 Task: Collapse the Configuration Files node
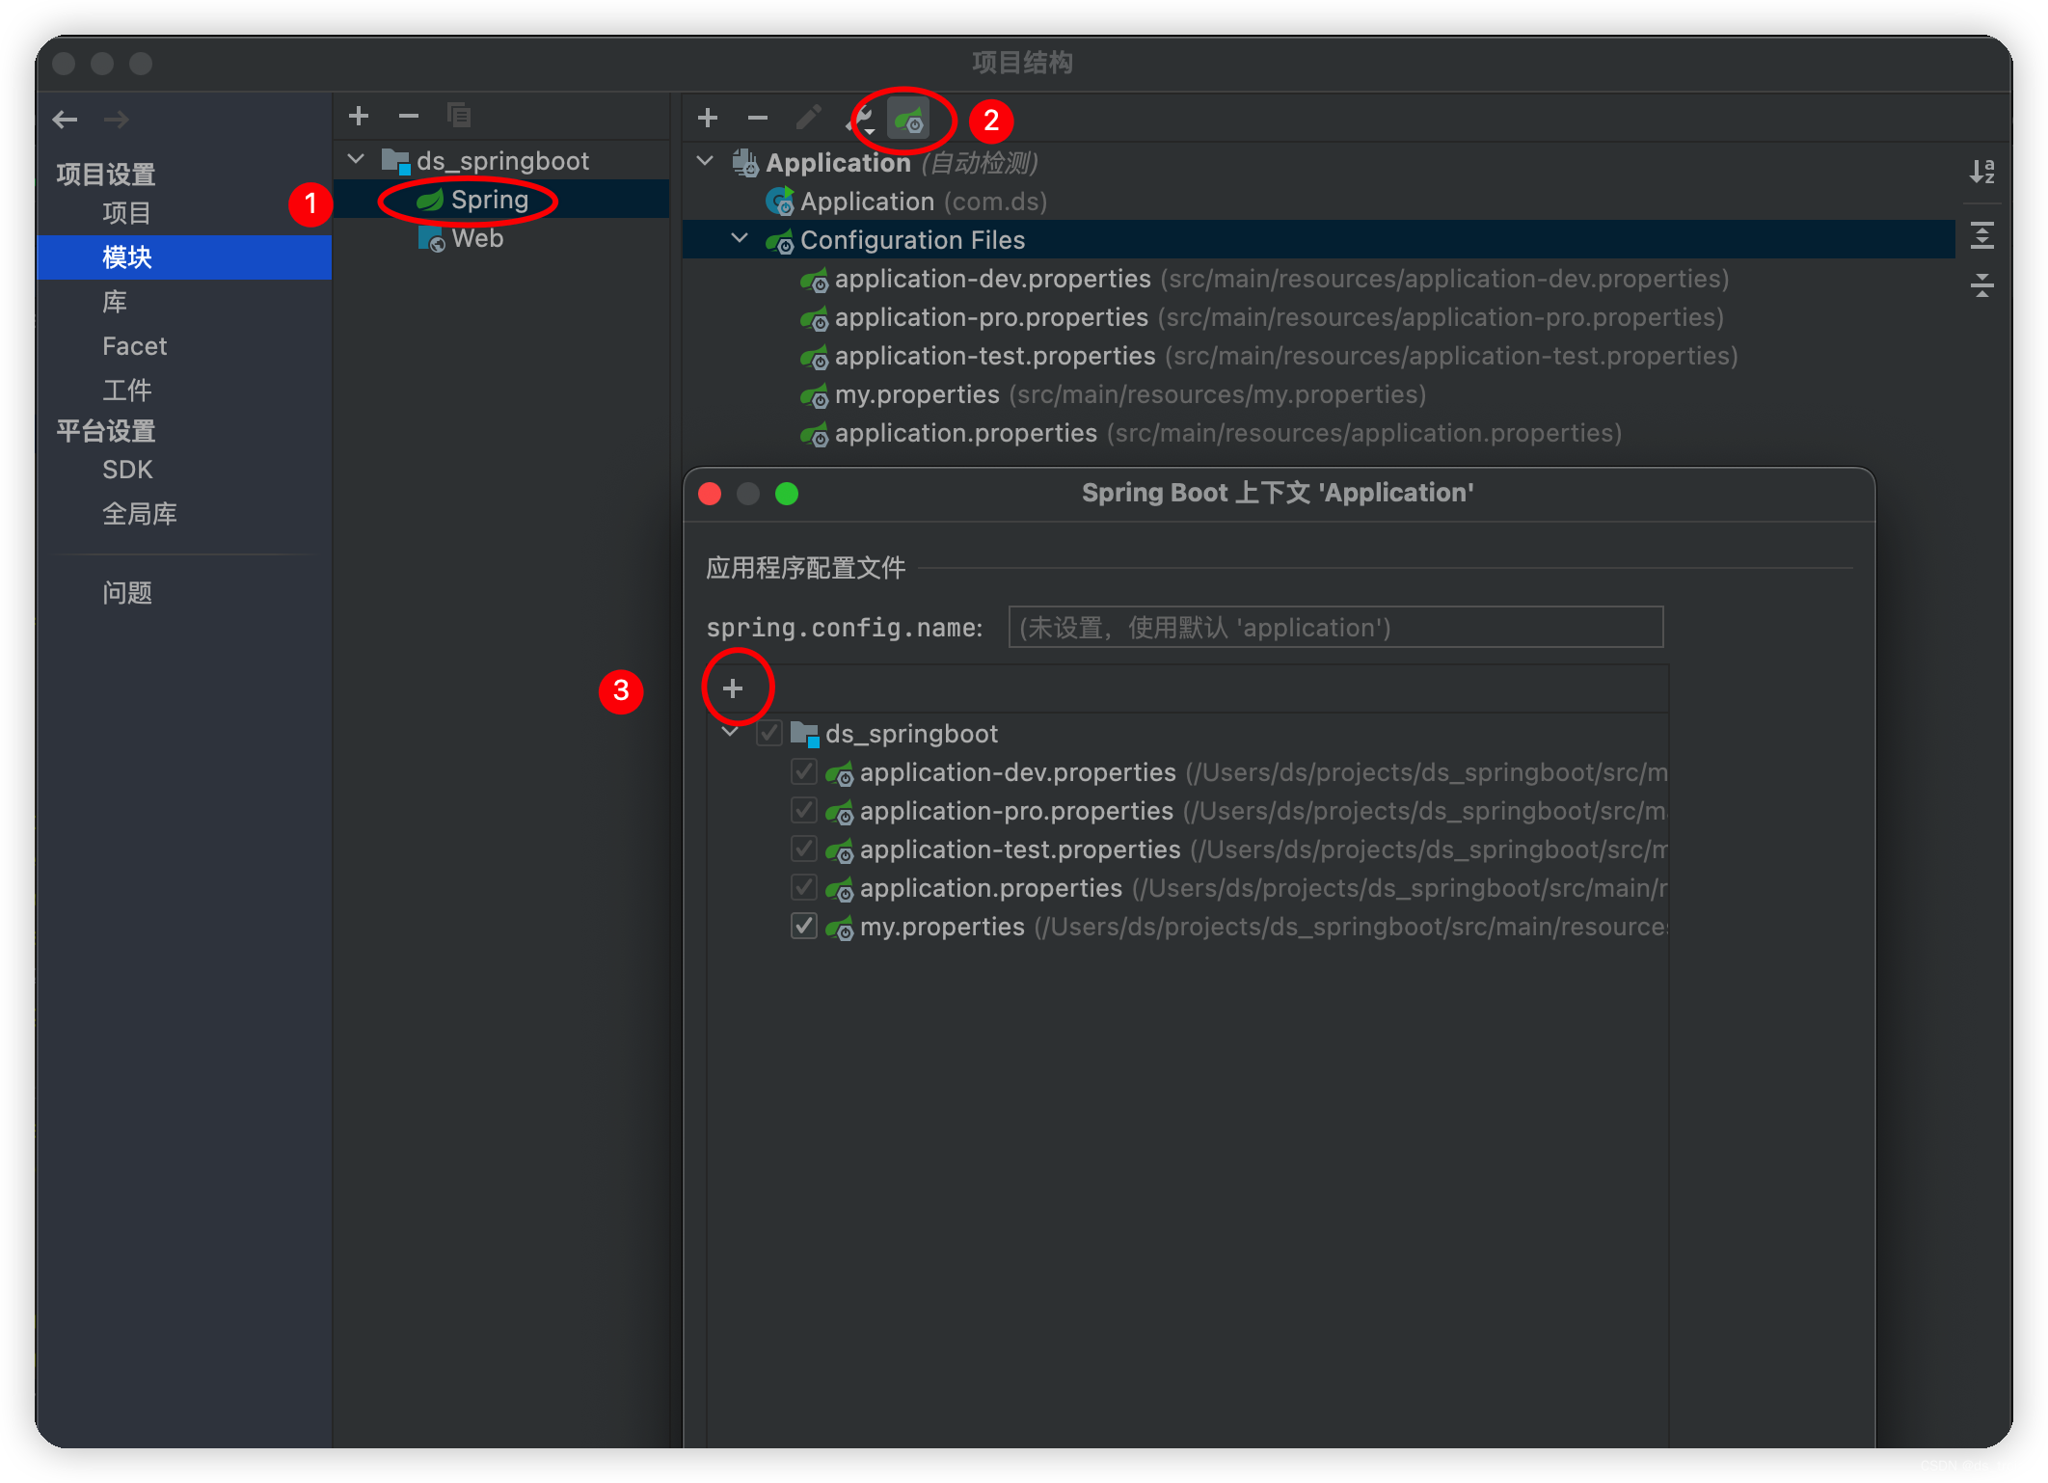(x=740, y=238)
